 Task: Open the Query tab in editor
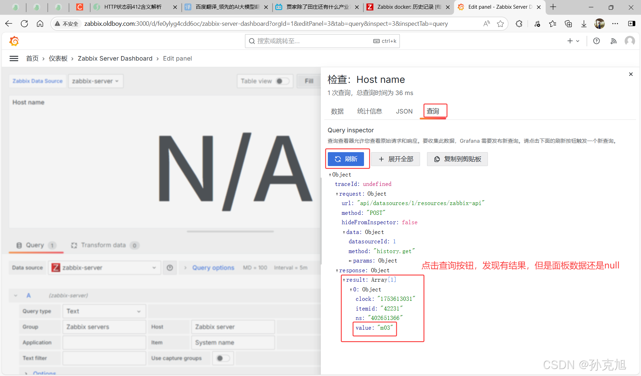36,245
